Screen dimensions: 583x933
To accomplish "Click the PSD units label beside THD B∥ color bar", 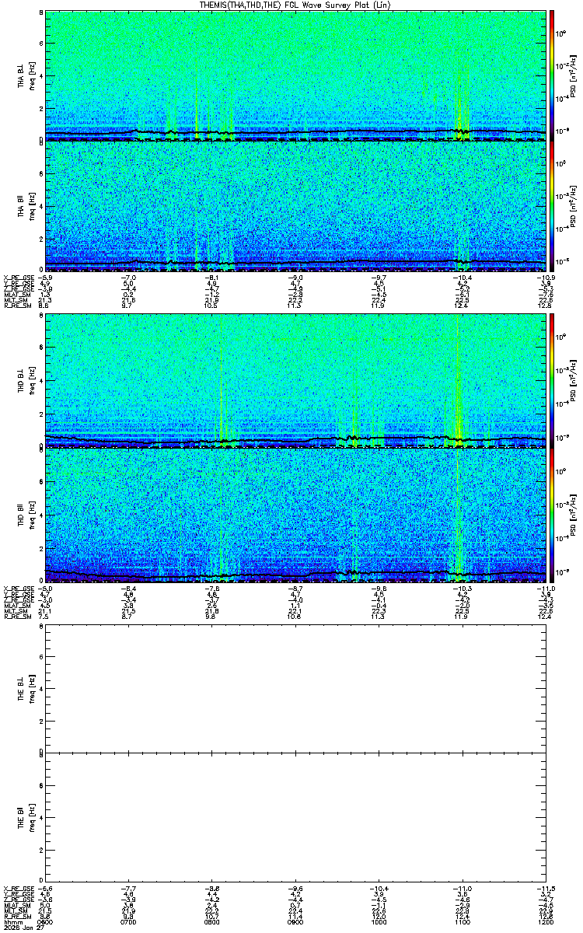I will coord(574,514).
